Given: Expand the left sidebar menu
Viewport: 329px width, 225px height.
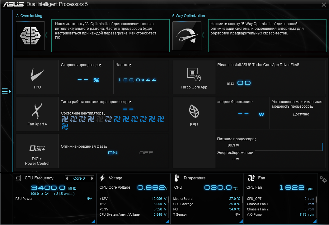Looking at the screenshot, I should tap(6, 92).
